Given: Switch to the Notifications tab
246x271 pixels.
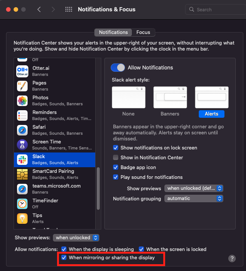Looking at the screenshot, I should [x=113, y=32].
